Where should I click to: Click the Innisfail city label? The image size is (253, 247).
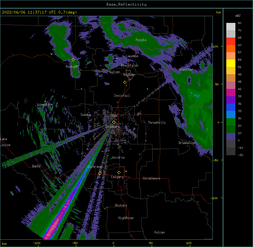(122, 96)
